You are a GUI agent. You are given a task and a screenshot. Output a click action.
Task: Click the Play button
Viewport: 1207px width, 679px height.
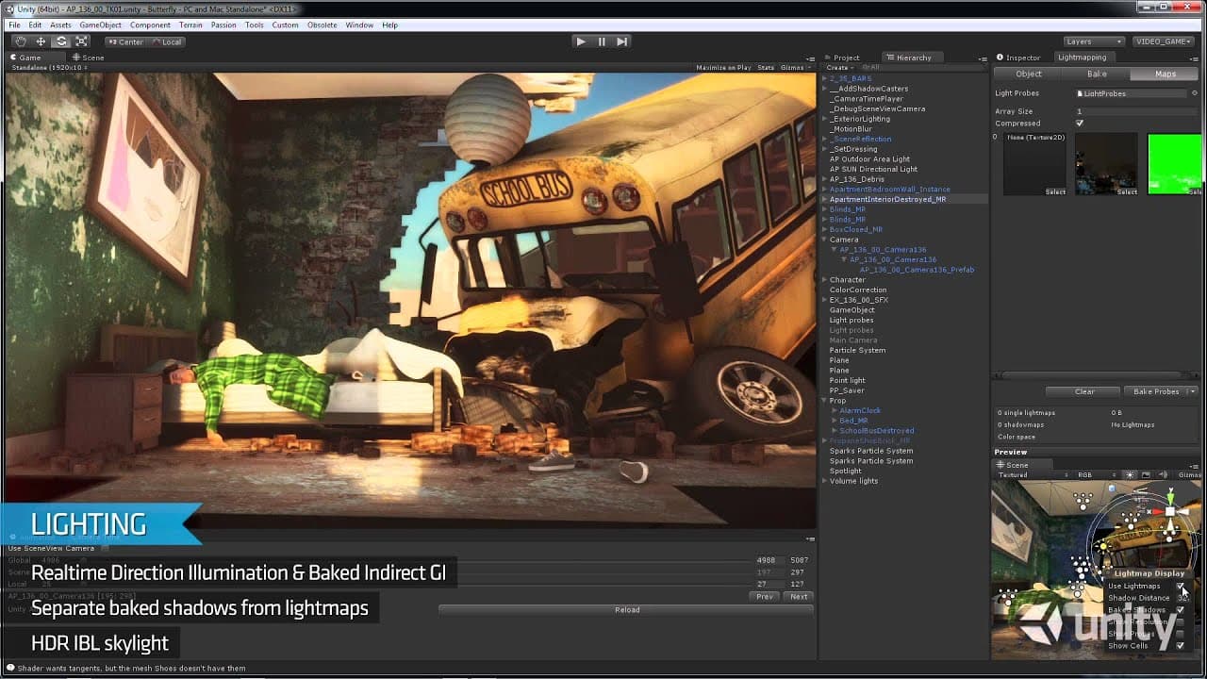point(581,41)
